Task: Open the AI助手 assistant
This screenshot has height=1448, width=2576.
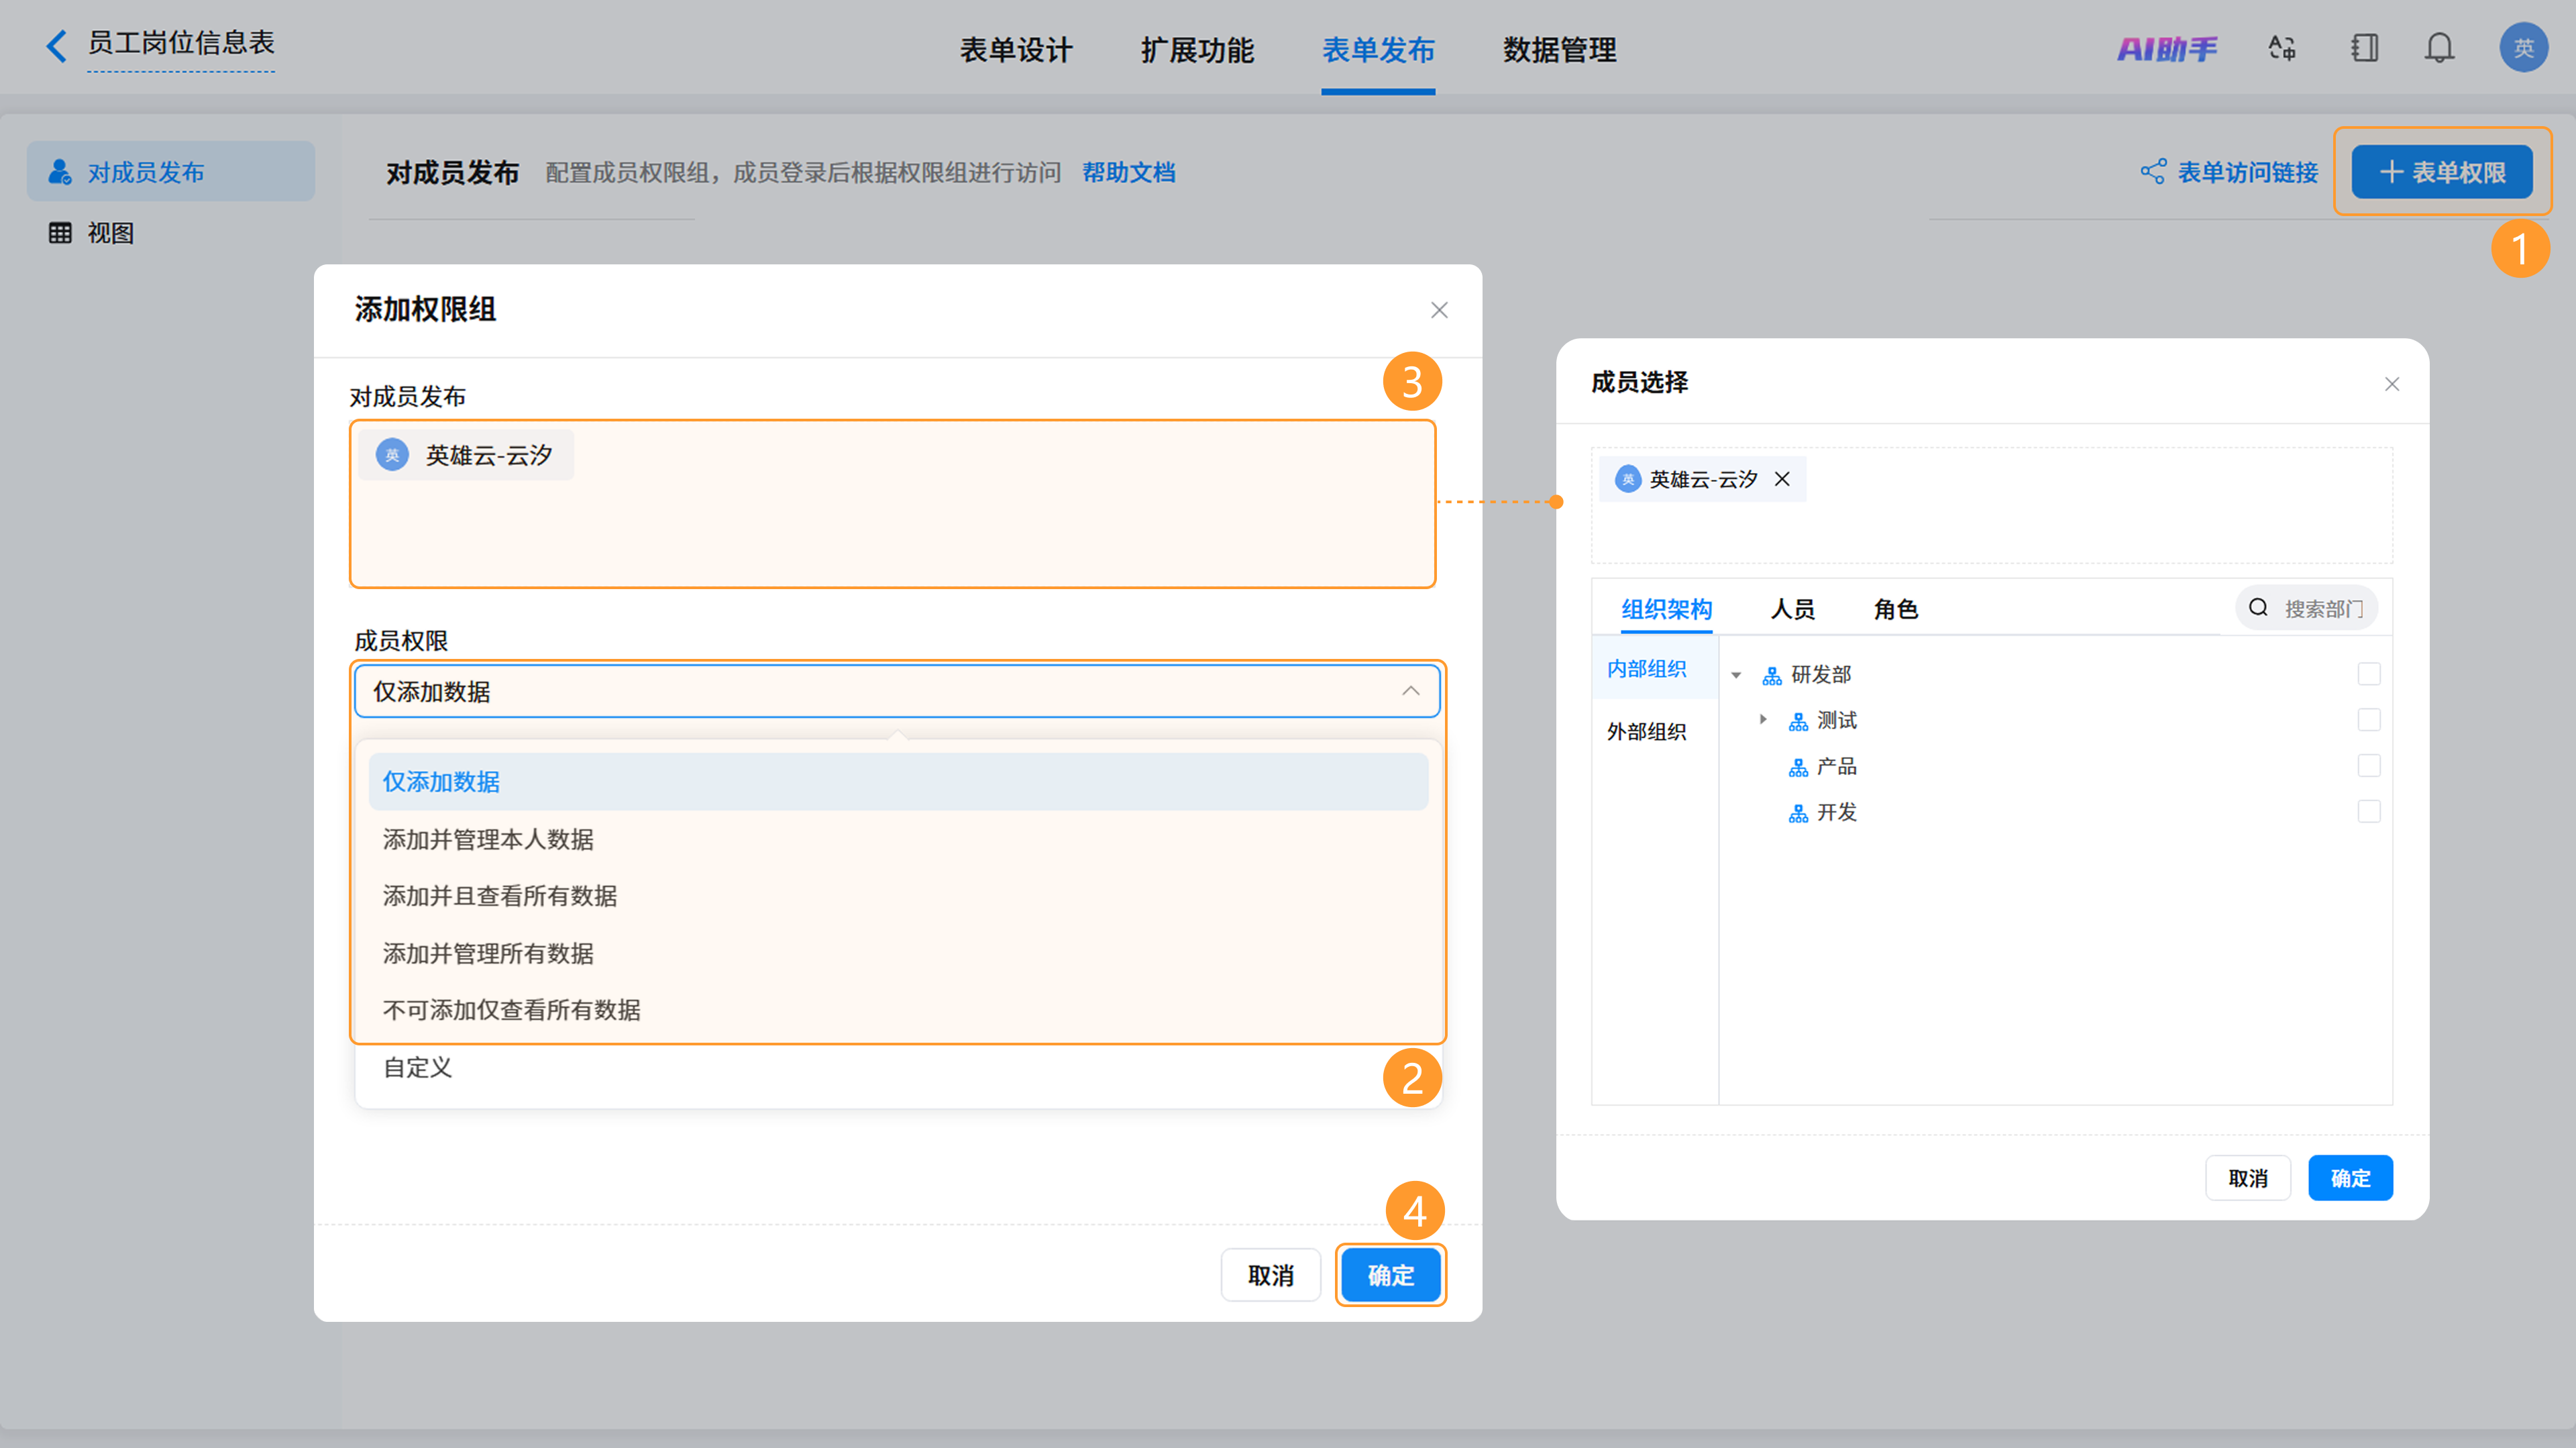Action: [2166, 48]
